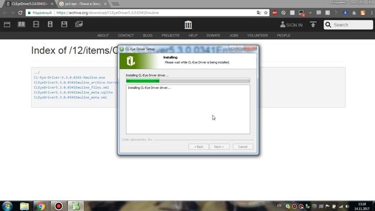The height and width of the screenshot is (211, 375).
Task: Reload the page in Chrome
Action: [x=21, y=13]
